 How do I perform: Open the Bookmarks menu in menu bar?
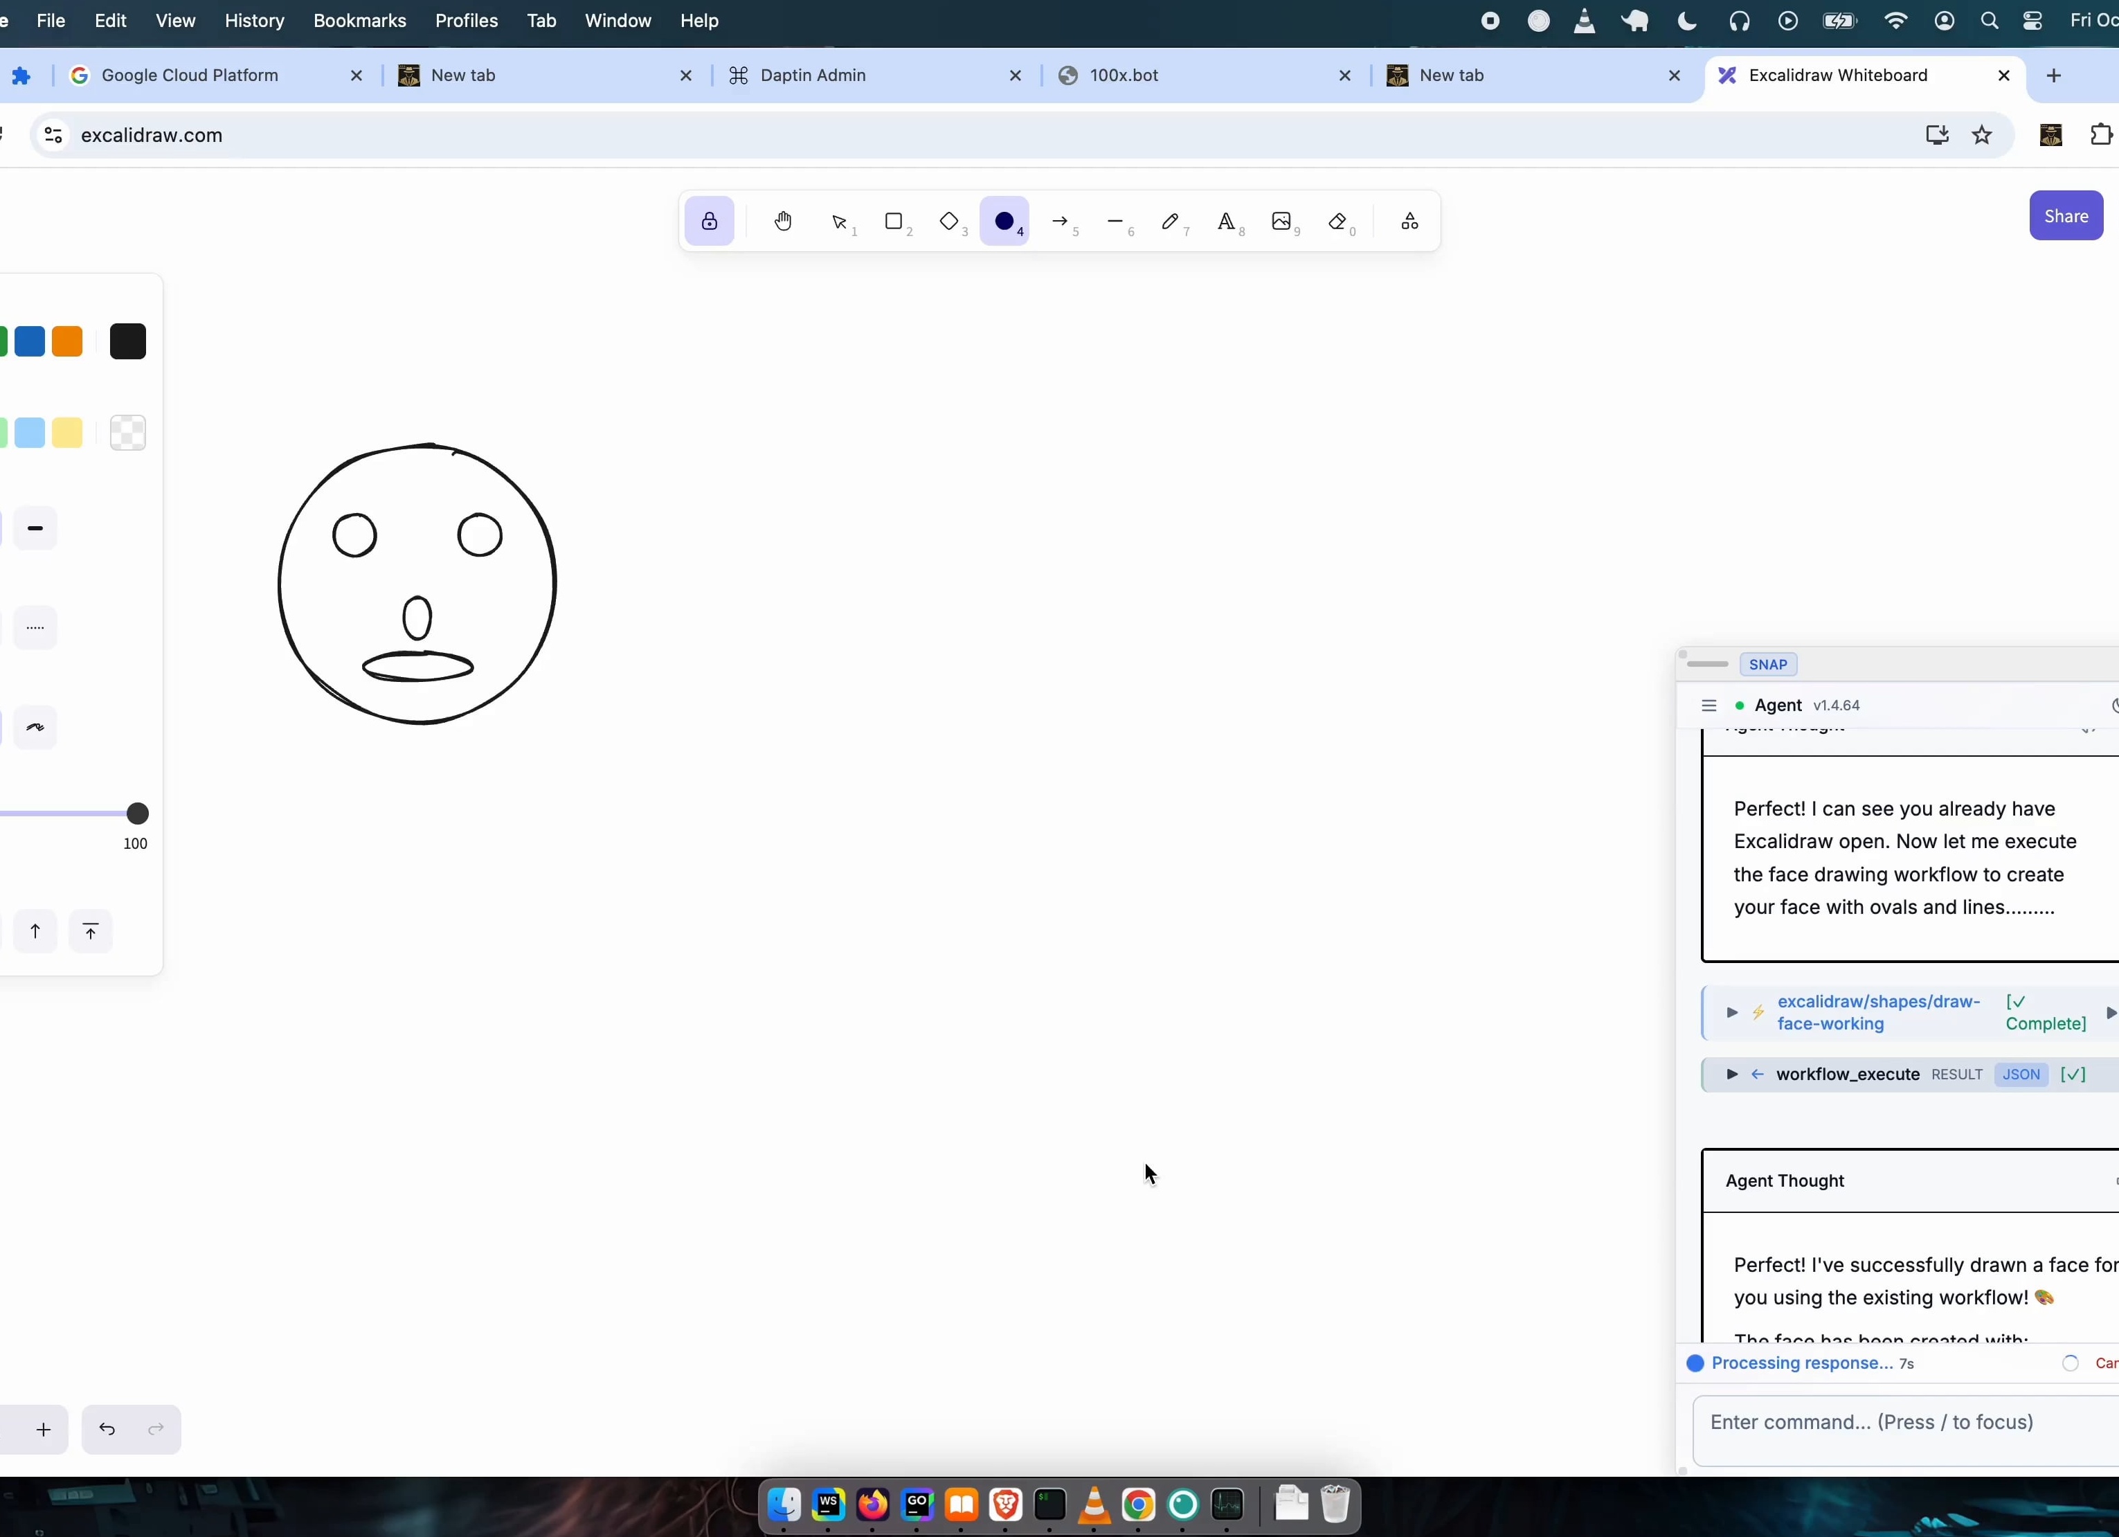360,21
